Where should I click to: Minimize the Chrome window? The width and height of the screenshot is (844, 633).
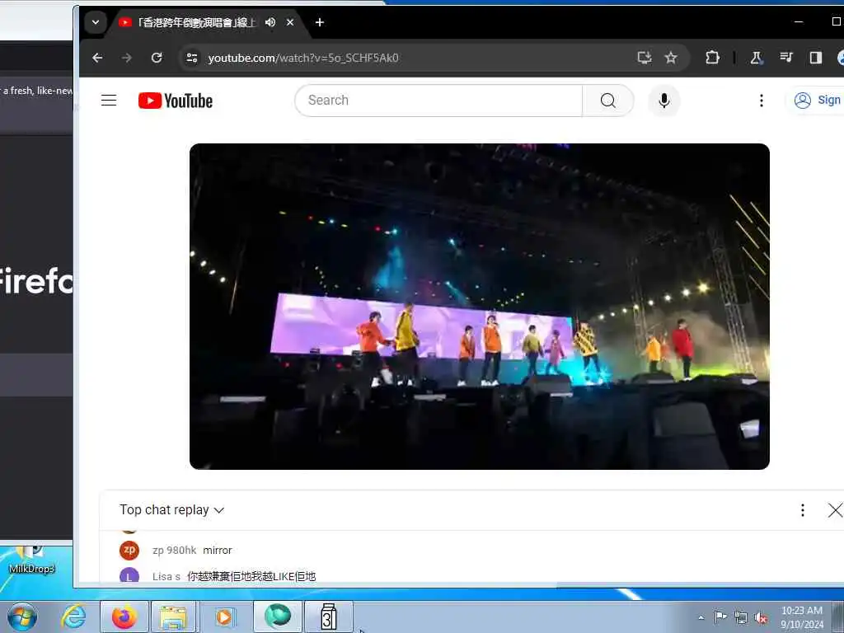[799, 22]
